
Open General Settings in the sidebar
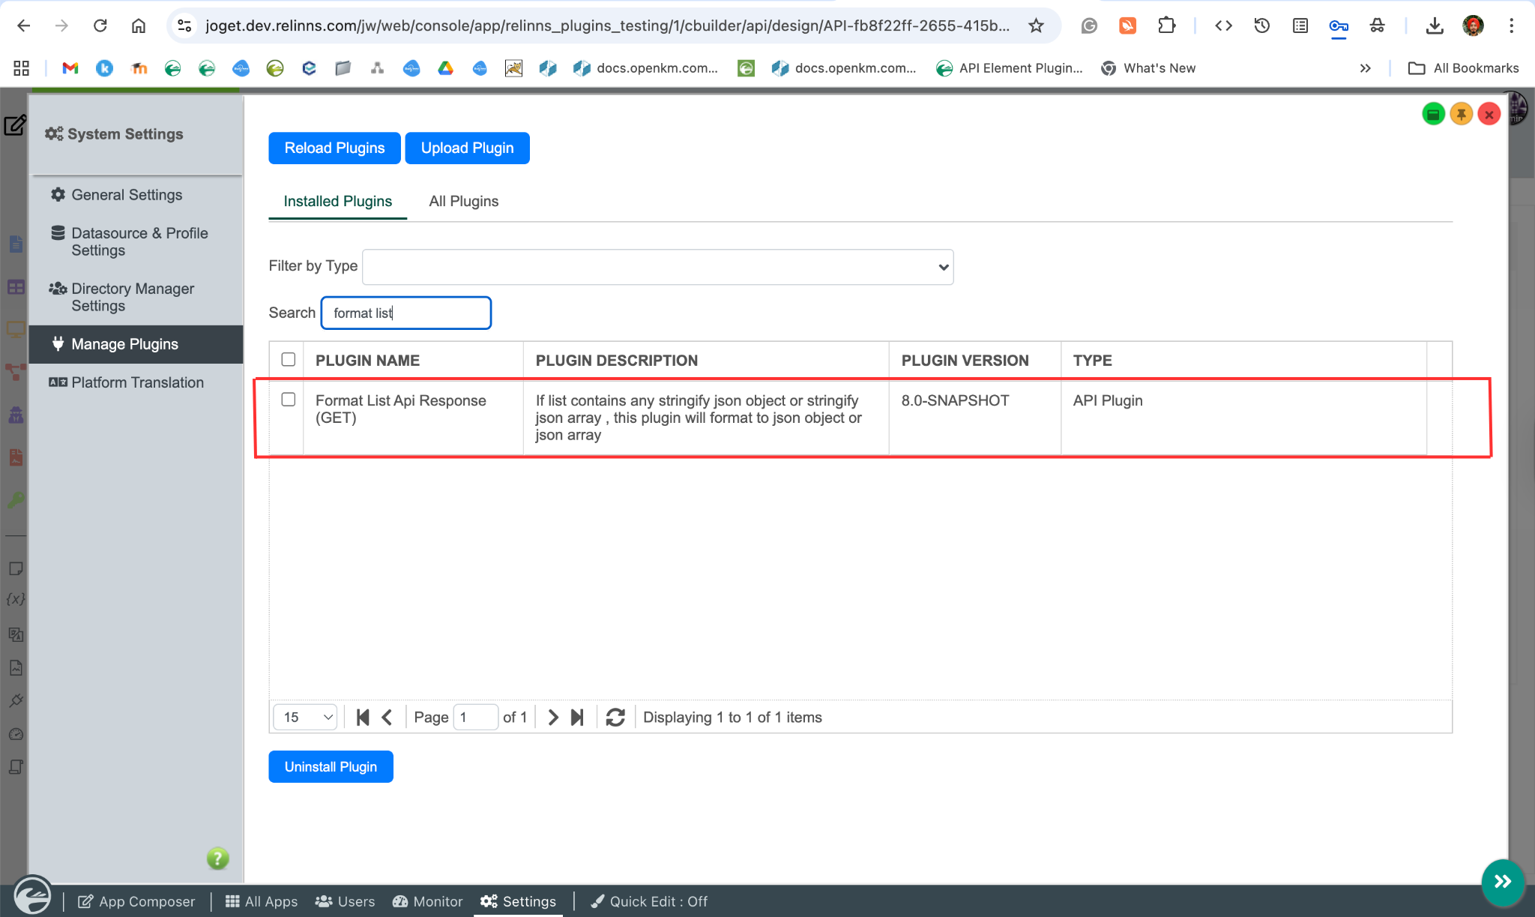point(127,195)
